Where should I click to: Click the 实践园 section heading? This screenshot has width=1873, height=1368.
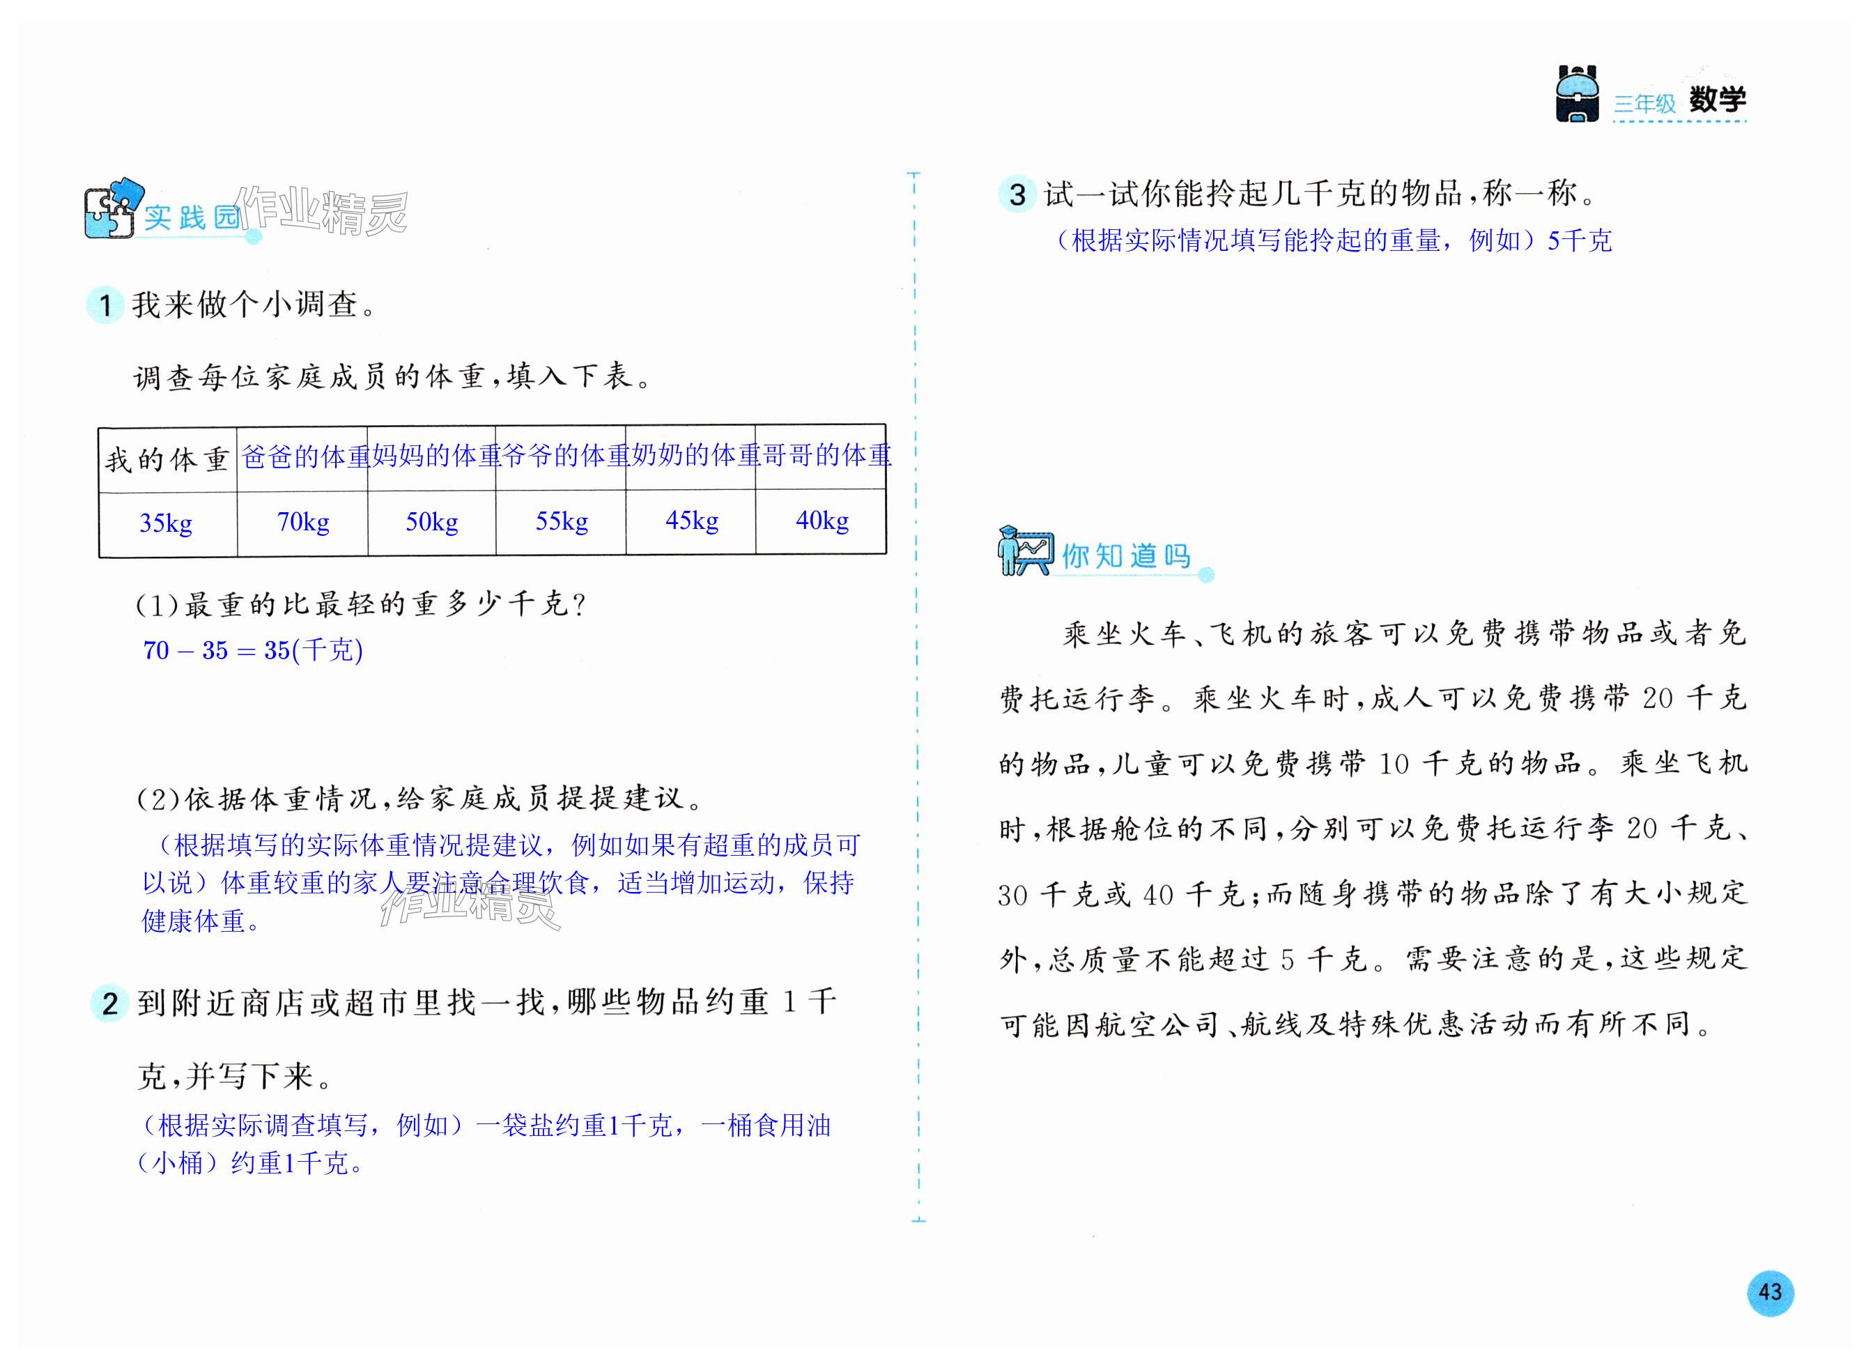click(x=192, y=219)
